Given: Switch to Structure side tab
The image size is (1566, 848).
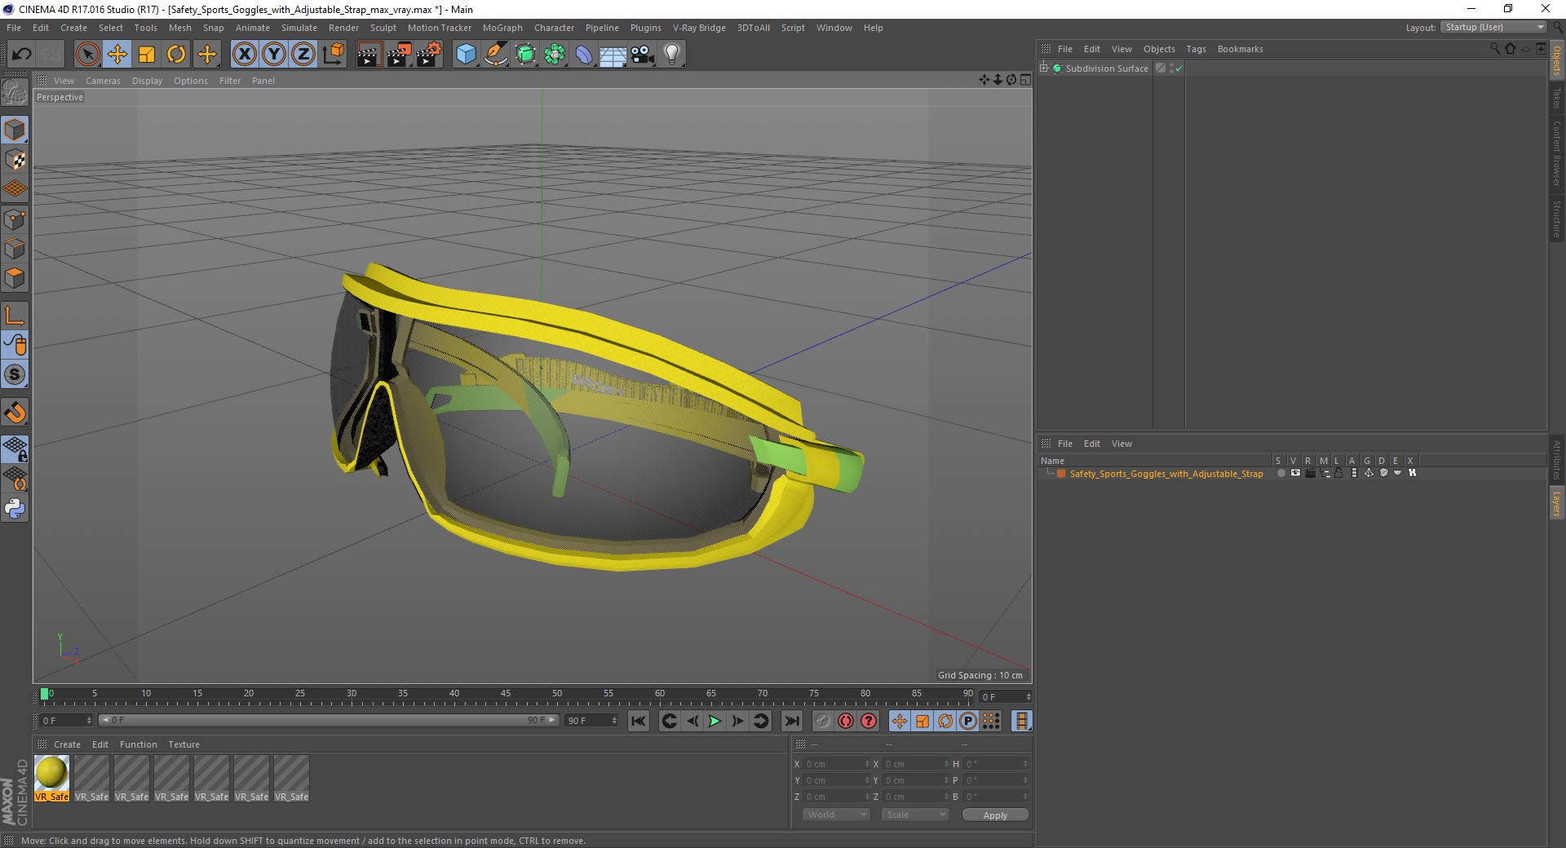Looking at the screenshot, I should (1557, 219).
